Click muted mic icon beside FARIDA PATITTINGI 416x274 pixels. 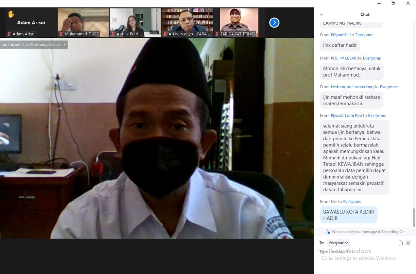pyautogui.click(x=217, y=34)
